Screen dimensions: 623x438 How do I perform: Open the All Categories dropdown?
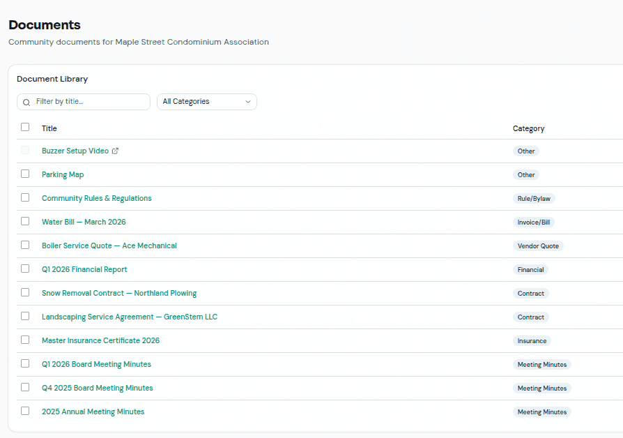pos(206,102)
